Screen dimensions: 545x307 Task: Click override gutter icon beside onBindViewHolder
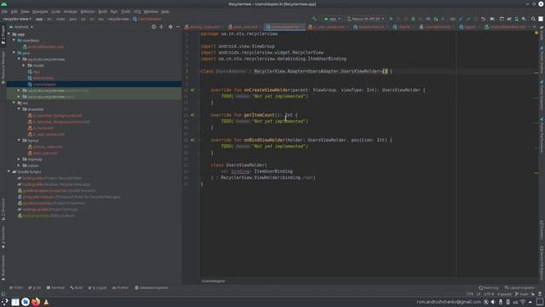click(x=192, y=140)
